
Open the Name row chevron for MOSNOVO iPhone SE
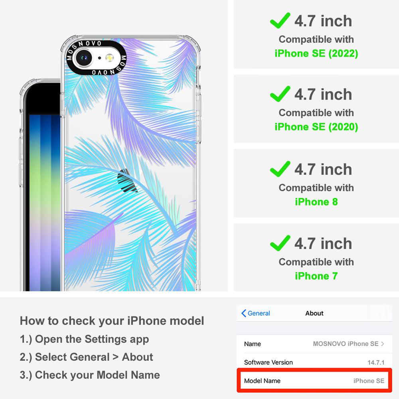coord(383,344)
